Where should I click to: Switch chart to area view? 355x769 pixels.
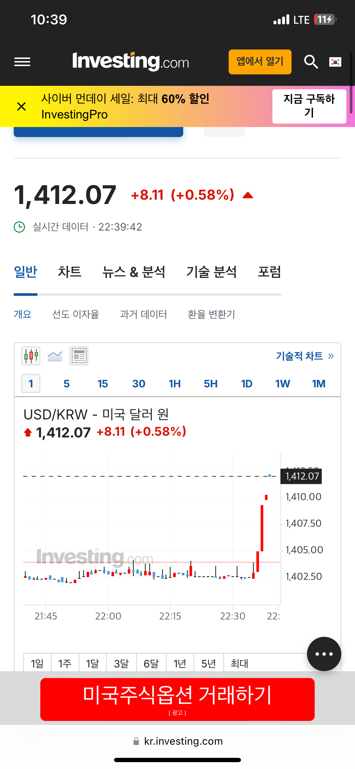(55, 356)
